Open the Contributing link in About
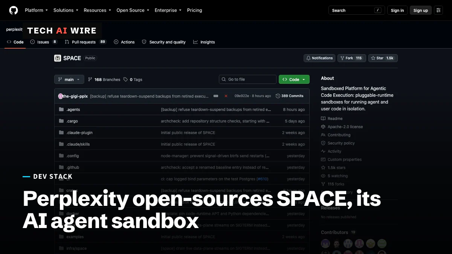 [336, 135]
